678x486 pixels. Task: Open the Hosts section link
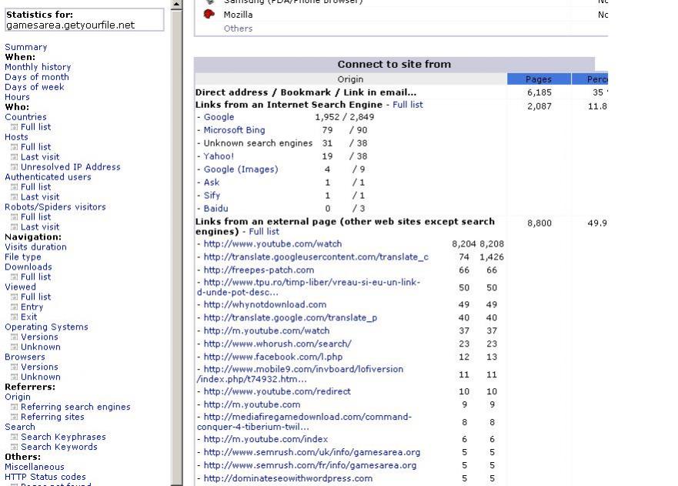(x=16, y=137)
